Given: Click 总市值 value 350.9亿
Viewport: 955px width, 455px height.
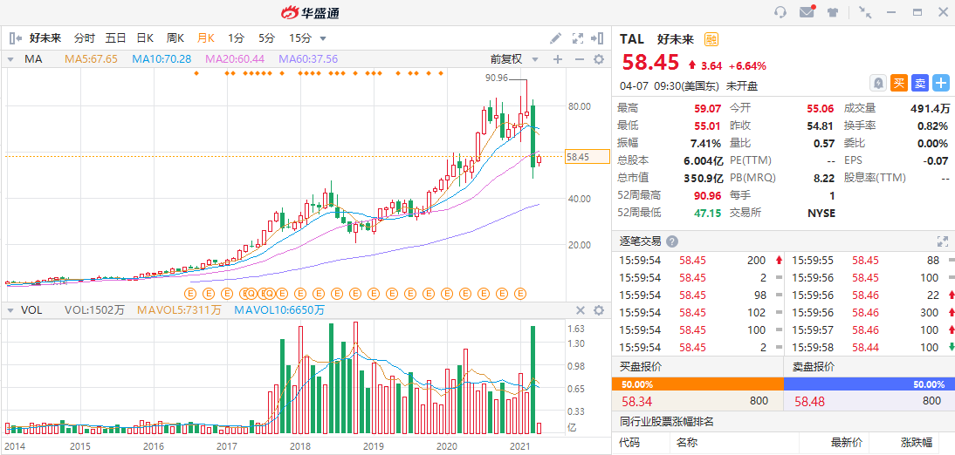Looking at the screenshot, I should tap(703, 178).
